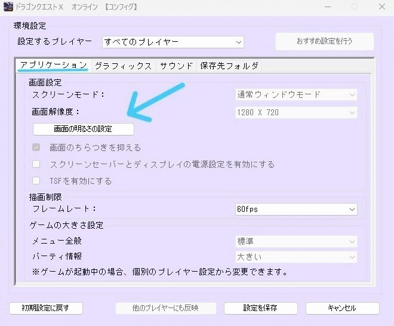Click the スクリーンモード: label
The height and width of the screenshot is (326, 394).
[x=69, y=95]
